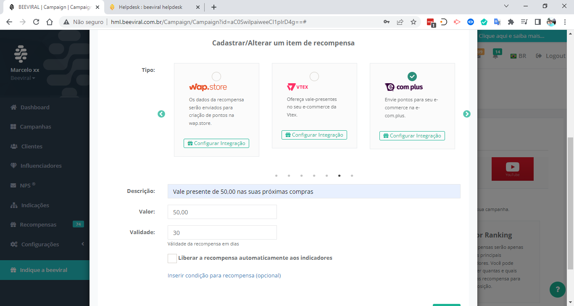
Task: Click the Valor input field
Action: click(222, 212)
